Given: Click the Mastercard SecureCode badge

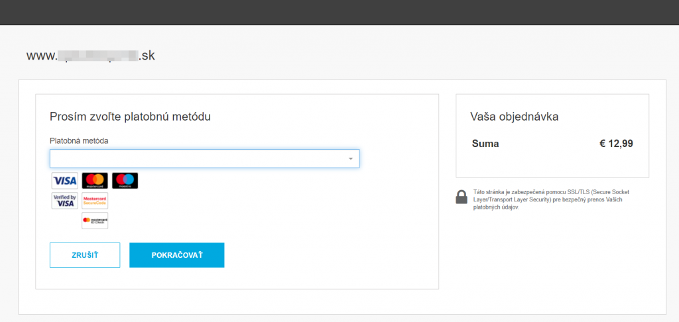Looking at the screenshot, I should pyautogui.click(x=95, y=201).
